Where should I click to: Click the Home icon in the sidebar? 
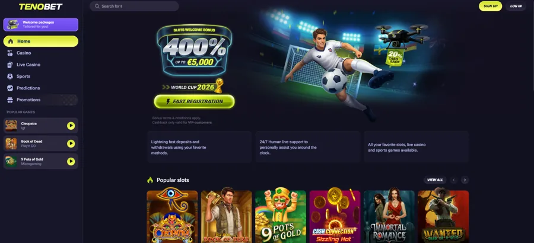point(11,41)
